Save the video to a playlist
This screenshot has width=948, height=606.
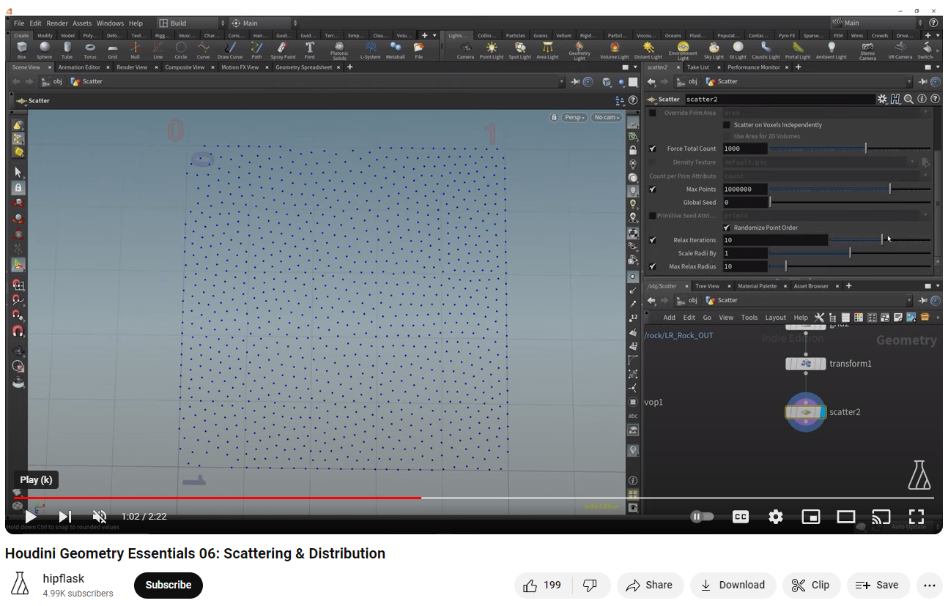[x=878, y=585]
